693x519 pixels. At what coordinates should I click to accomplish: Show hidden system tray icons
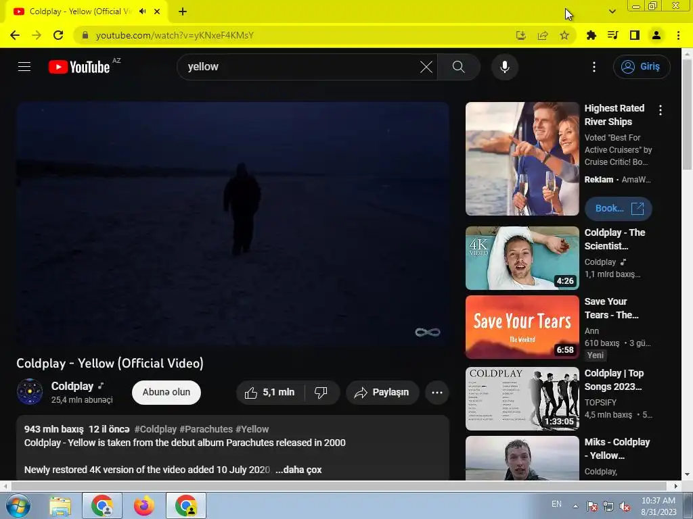[x=575, y=505]
